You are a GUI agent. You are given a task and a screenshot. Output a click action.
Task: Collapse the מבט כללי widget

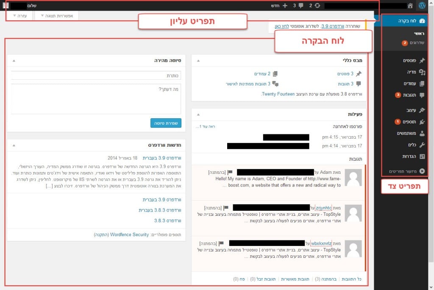click(198, 60)
